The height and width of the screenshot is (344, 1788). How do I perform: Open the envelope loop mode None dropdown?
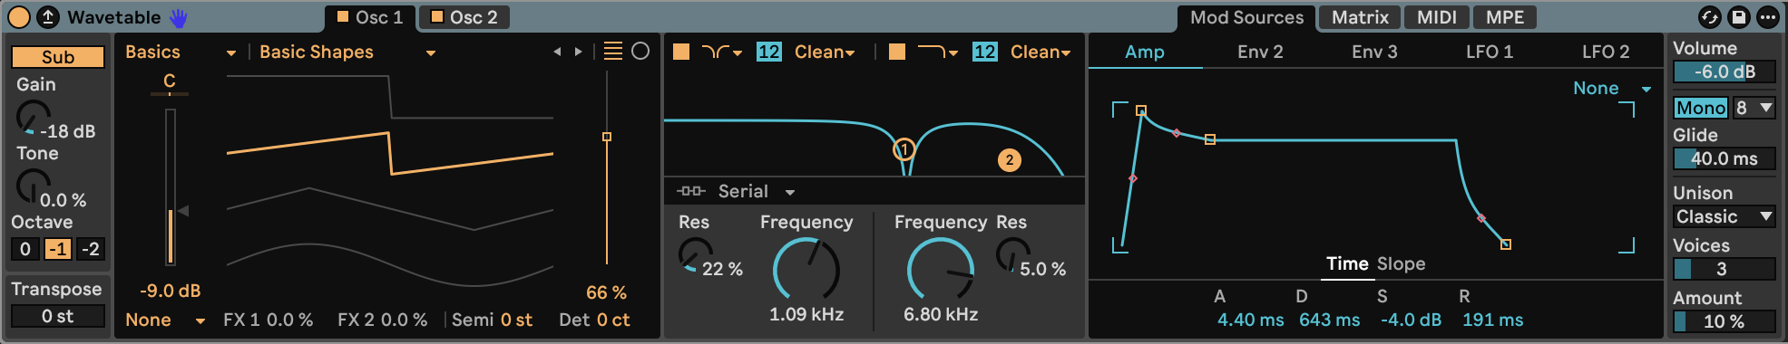click(1611, 89)
